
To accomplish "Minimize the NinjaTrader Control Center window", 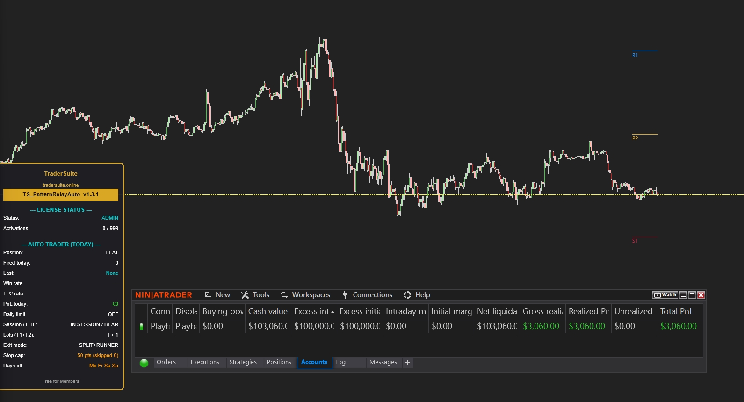I will (683, 295).
